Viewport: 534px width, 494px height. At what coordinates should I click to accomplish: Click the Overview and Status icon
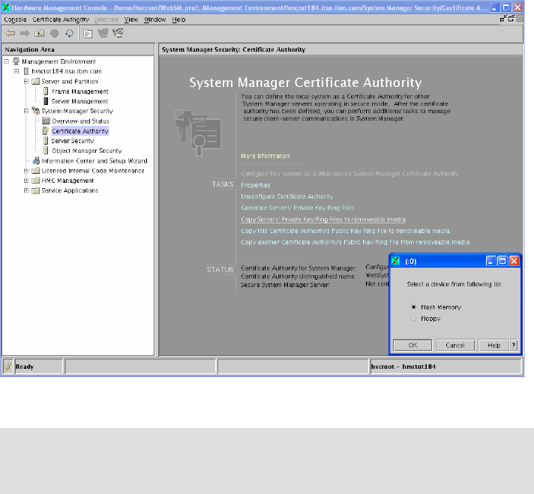[46, 121]
